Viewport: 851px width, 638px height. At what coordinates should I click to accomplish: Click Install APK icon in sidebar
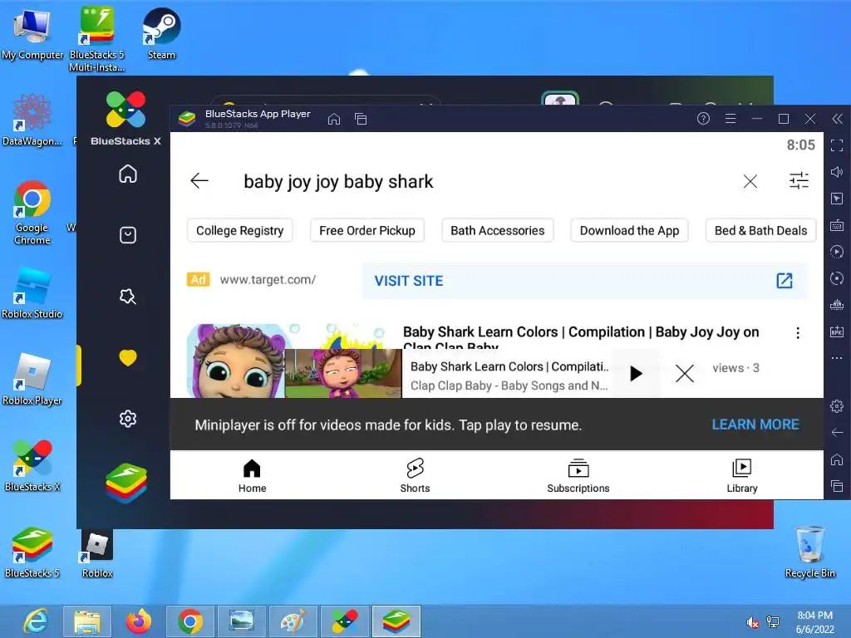[x=837, y=331]
